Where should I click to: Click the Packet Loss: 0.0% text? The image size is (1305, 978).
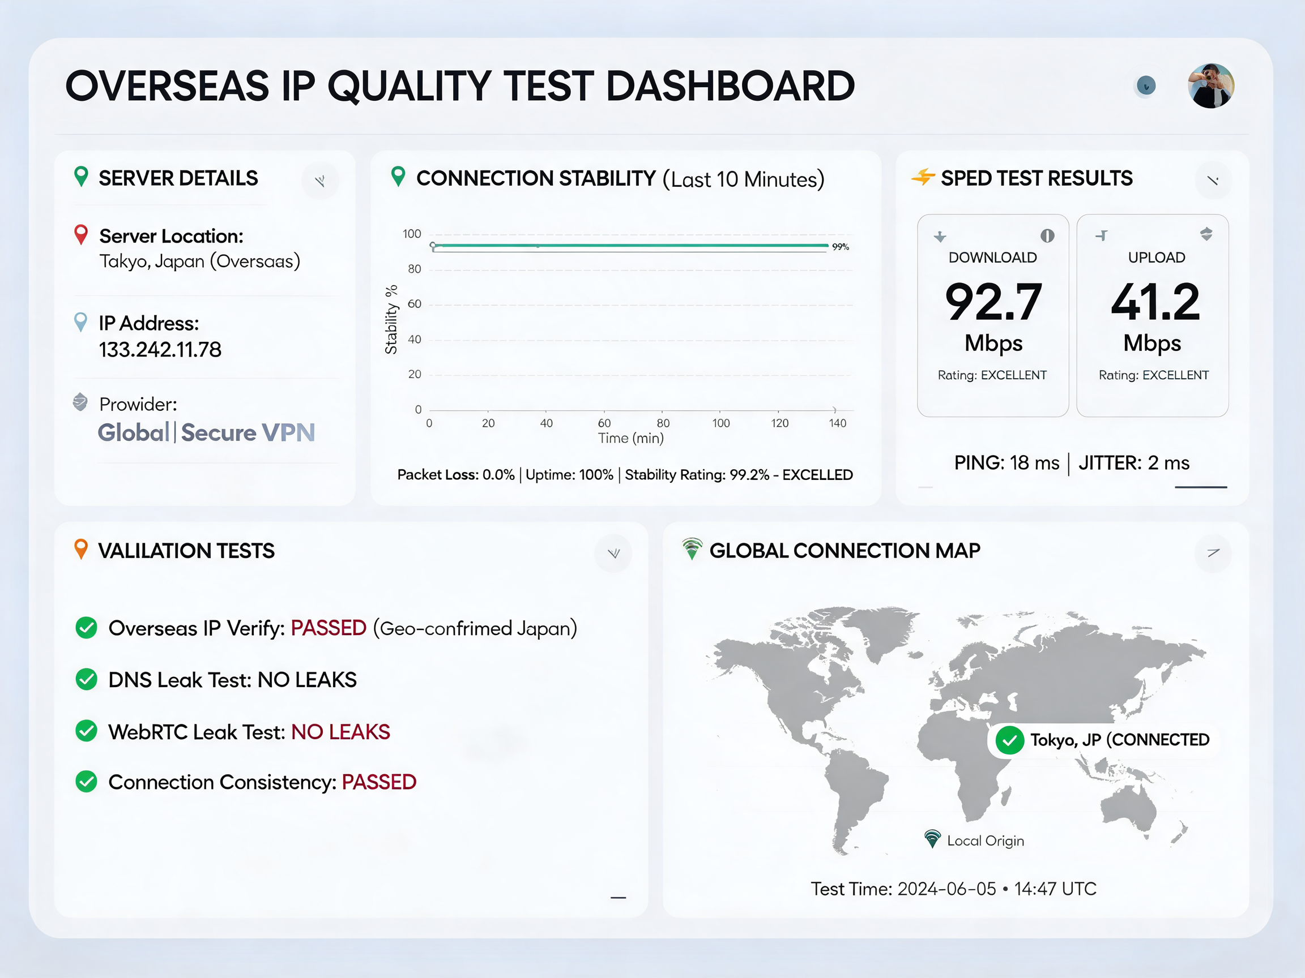pyautogui.click(x=455, y=475)
